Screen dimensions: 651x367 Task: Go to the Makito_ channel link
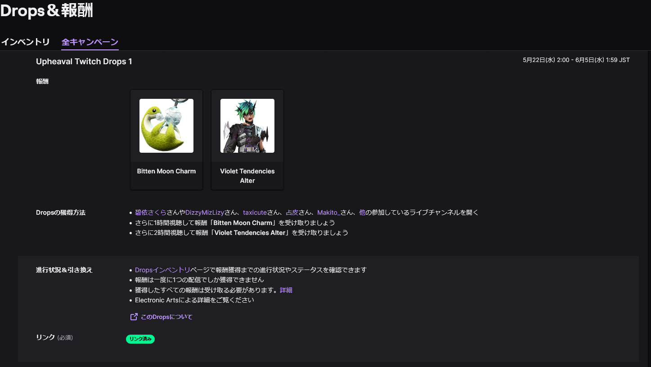[x=328, y=212]
